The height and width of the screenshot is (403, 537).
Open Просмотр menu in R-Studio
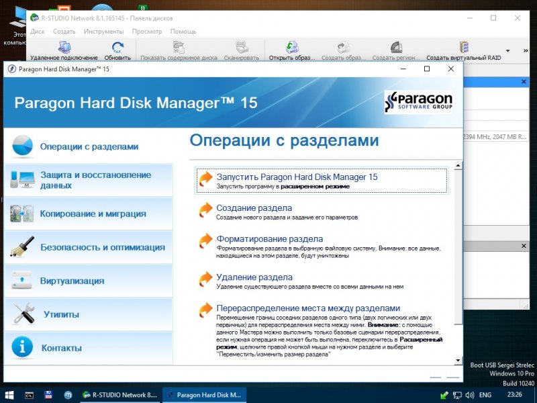[x=147, y=31]
